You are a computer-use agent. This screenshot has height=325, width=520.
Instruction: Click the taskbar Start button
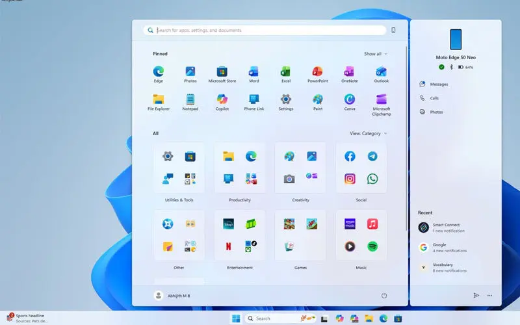point(236,318)
